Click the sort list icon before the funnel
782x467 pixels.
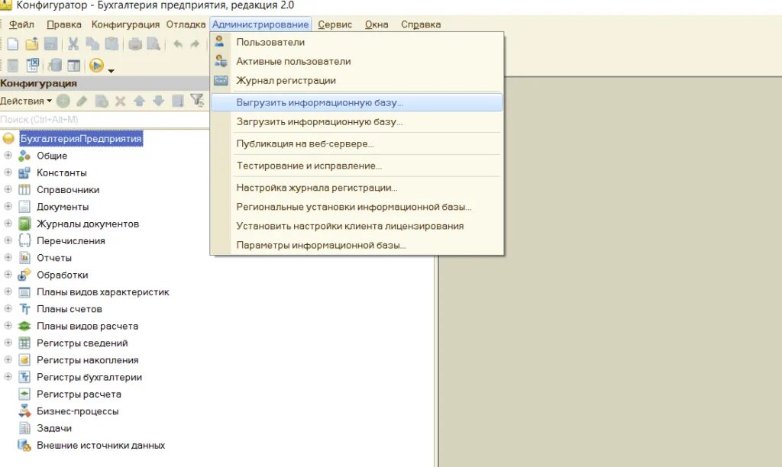click(x=178, y=101)
